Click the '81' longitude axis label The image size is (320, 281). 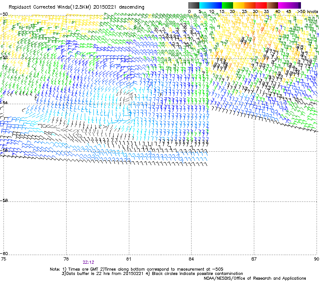[128, 259]
